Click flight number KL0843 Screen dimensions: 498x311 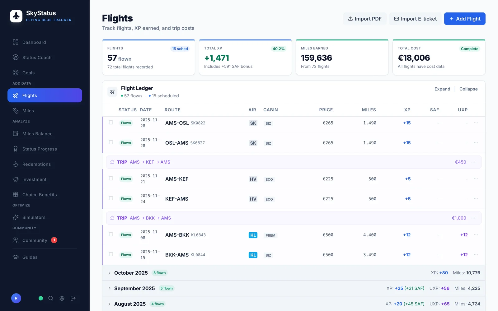pos(198,235)
